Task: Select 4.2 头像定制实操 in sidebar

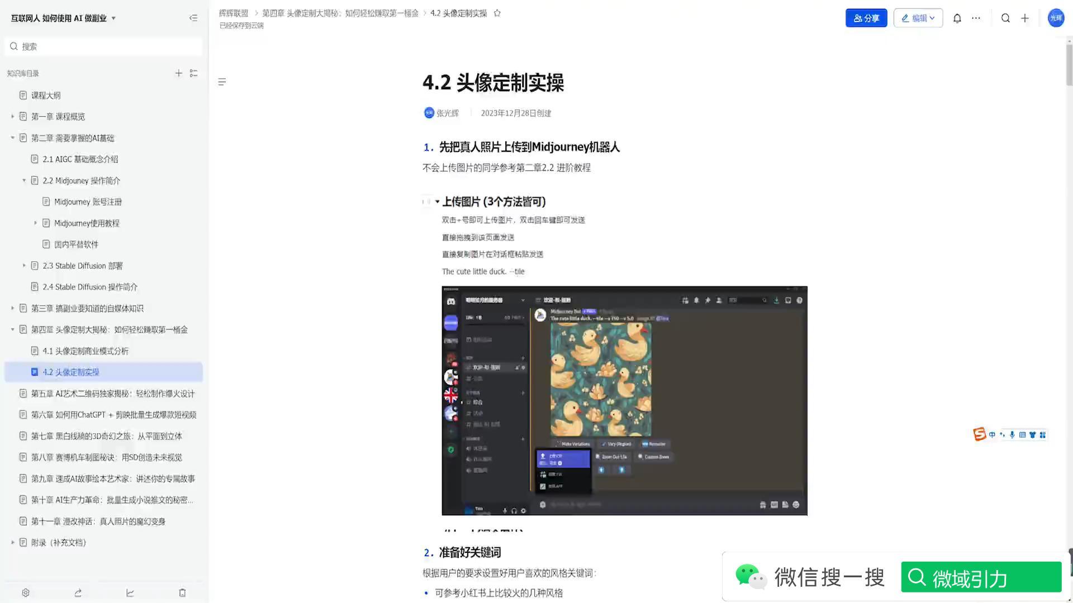Action: 103,372
